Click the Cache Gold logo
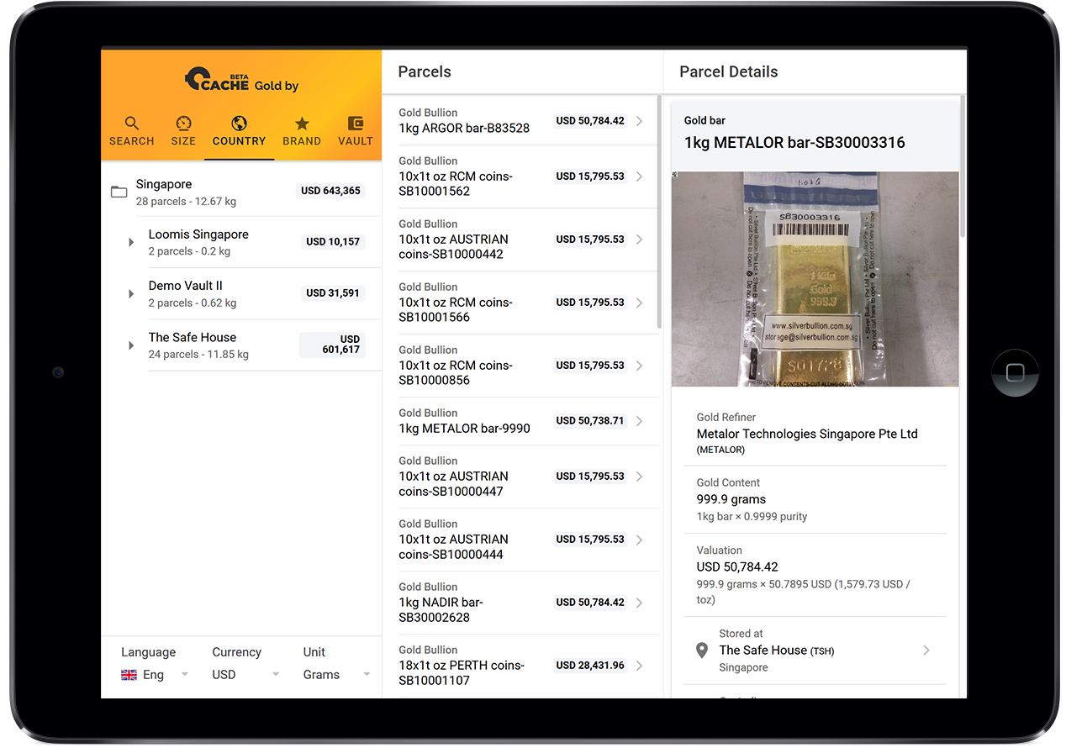 tap(241, 79)
